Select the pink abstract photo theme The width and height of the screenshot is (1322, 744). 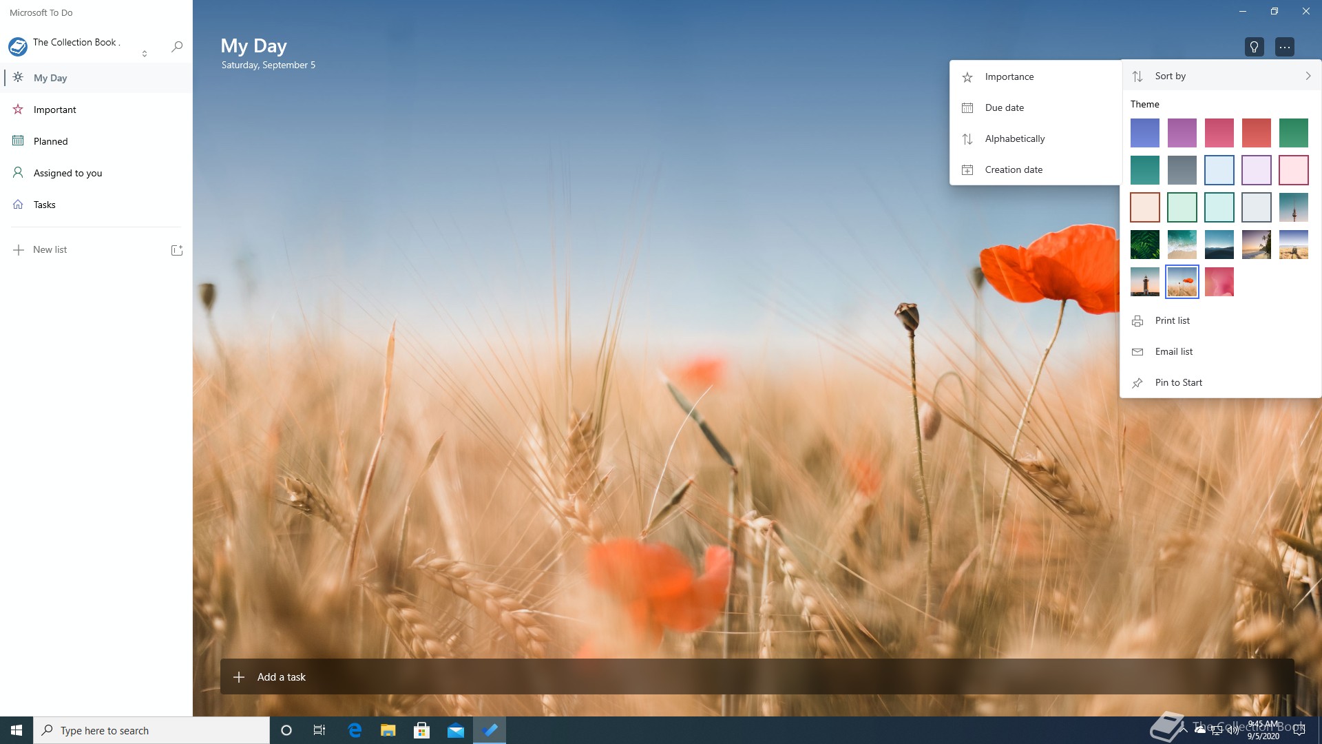click(1219, 282)
